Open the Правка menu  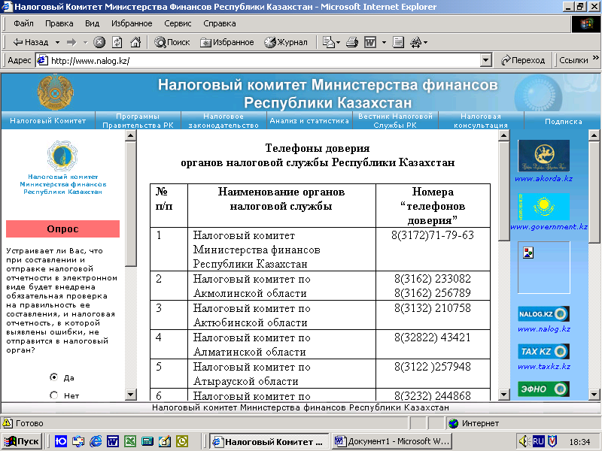point(59,23)
